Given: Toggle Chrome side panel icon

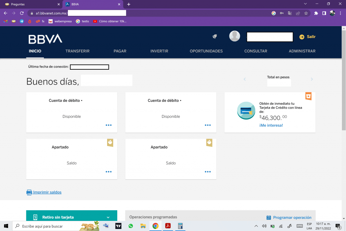Looking at the screenshot, I should [x=324, y=13].
